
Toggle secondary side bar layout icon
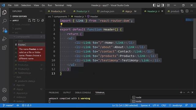[x=162, y=5]
